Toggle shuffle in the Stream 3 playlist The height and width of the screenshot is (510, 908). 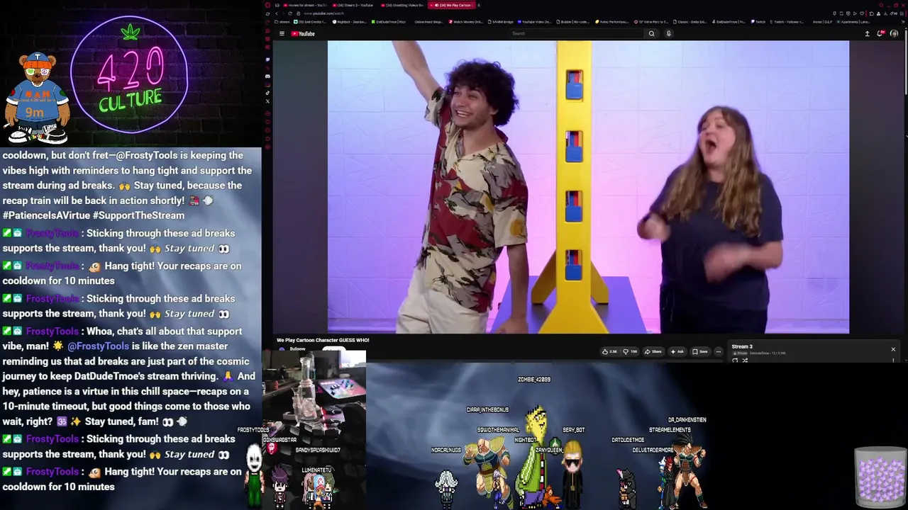[744, 361]
